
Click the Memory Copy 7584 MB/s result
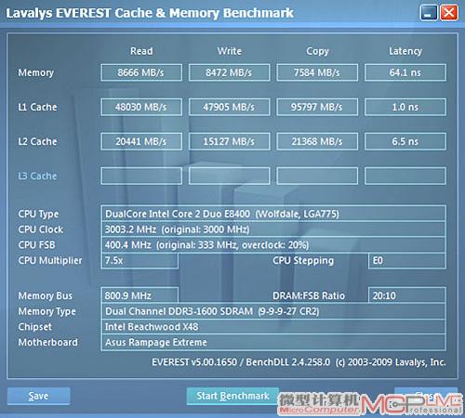pyautogui.click(x=317, y=72)
